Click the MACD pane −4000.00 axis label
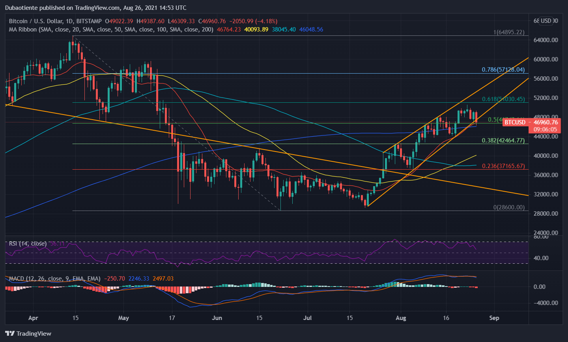 (x=546, y=303)
